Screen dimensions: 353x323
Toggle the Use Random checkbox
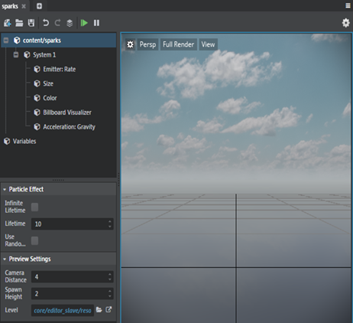coord(34,240)
